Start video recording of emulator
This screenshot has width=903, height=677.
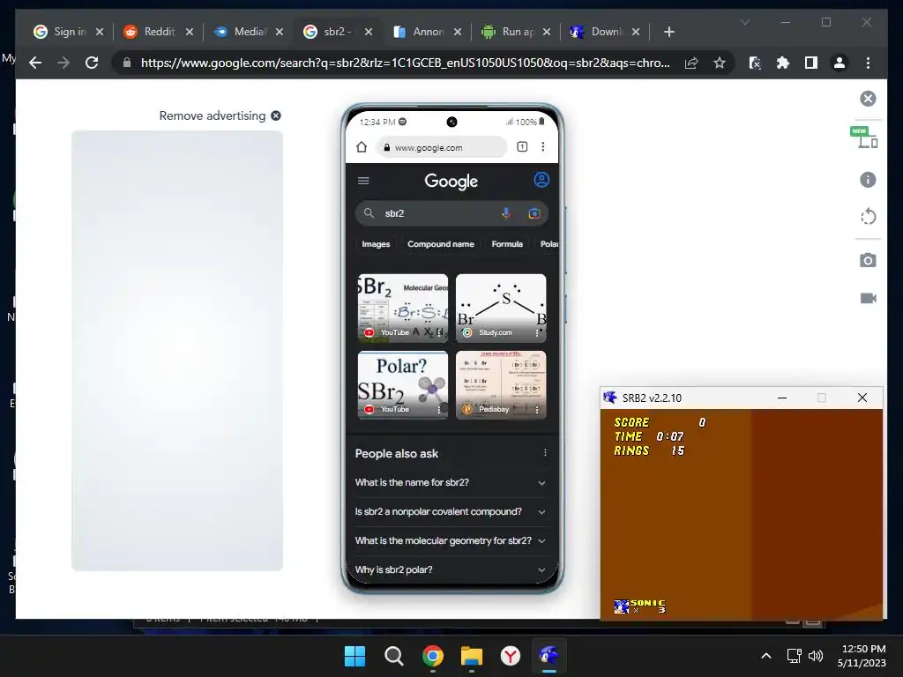(x=868, y=298)
